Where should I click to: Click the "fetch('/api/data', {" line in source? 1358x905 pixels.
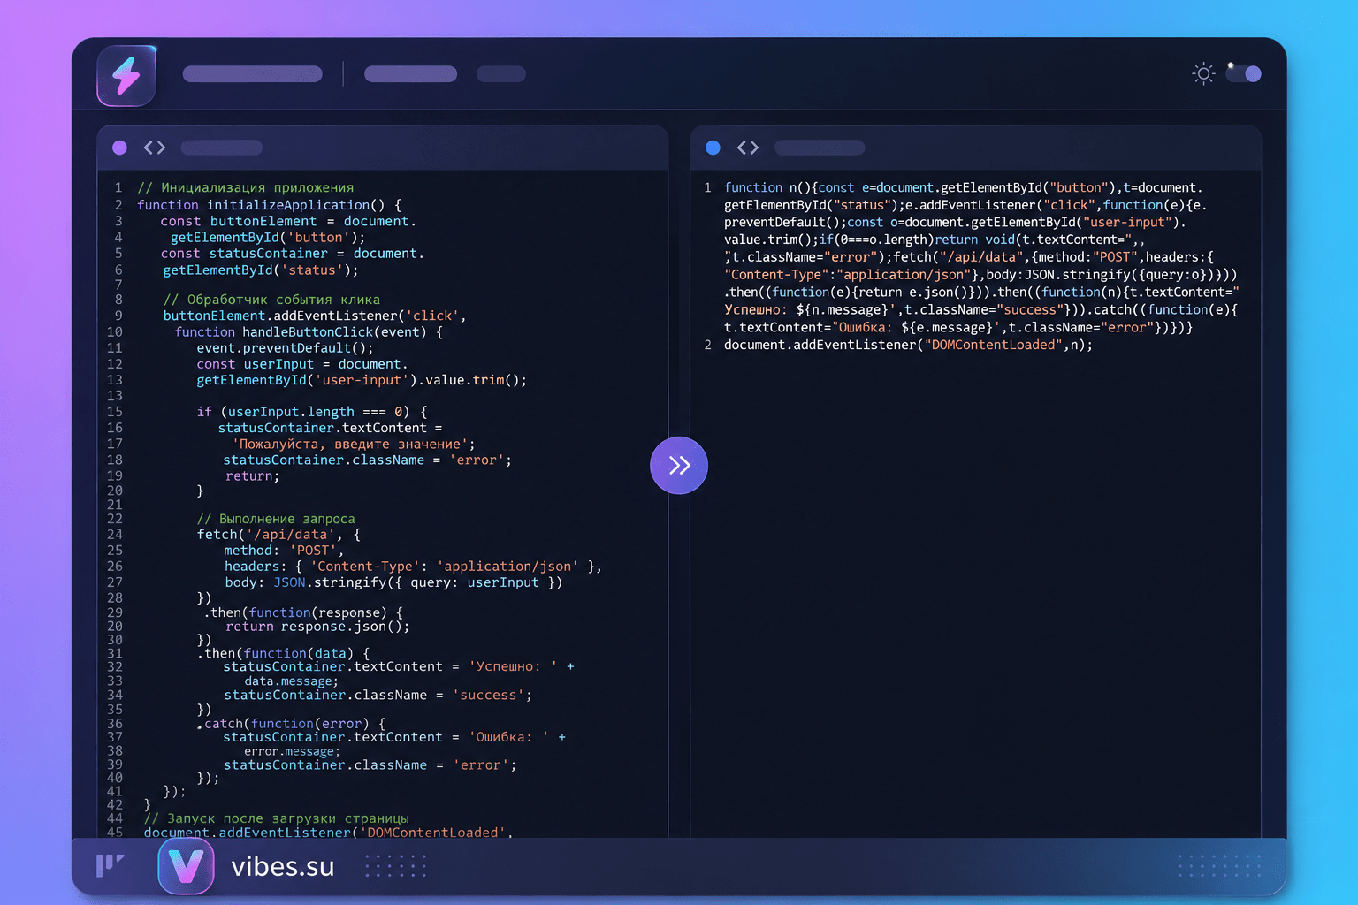tap(278, 535)
